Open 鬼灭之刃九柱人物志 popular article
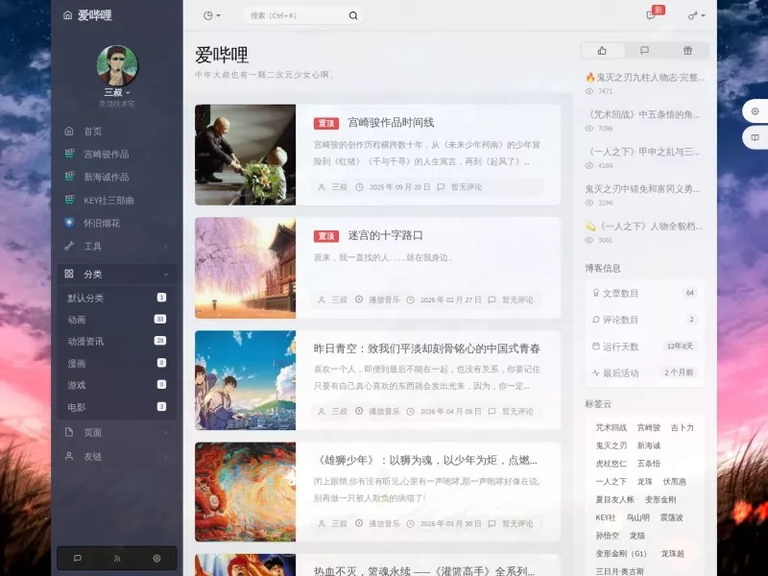Image resolution: width=768 pixels, height=576 pixels. tap(645, 78)
